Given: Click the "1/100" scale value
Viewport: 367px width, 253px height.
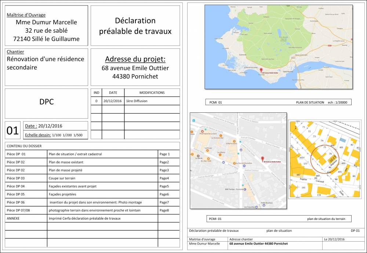Looking at the screenshot, I should [x=57, y=135].
